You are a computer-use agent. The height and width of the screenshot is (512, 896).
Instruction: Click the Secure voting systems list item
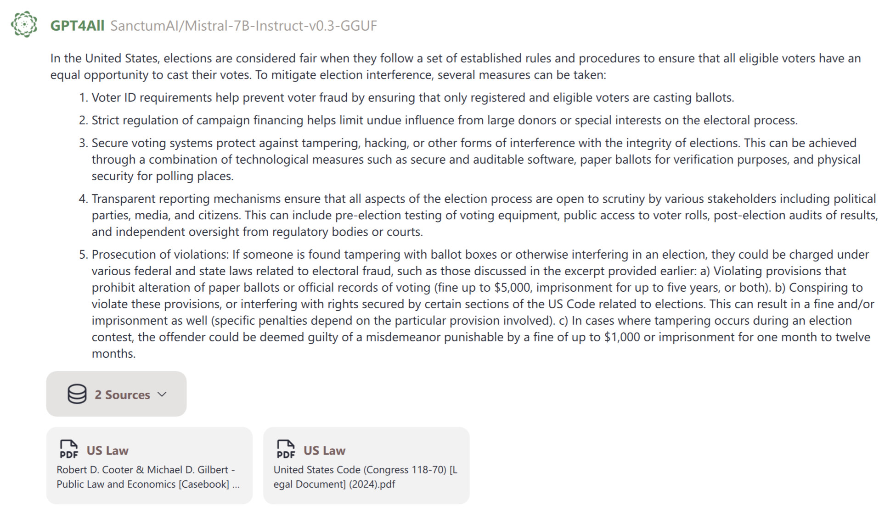pos(473,159)
